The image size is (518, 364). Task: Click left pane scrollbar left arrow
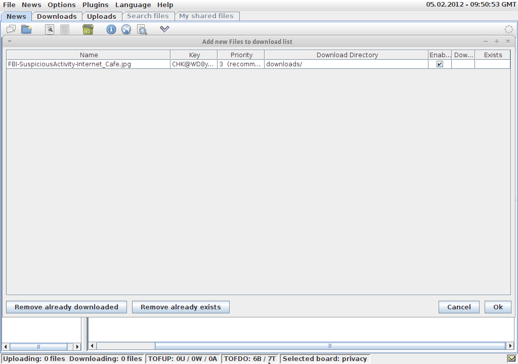[6, 346]
